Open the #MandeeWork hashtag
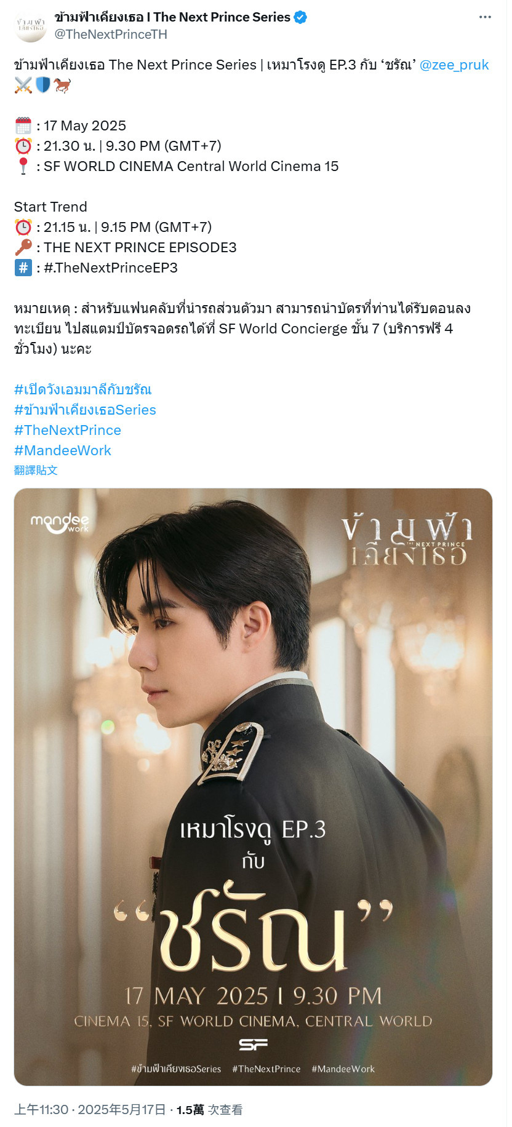Image resolution: width=512 pixels, height=1127 pixels. [x=63, y=450]
